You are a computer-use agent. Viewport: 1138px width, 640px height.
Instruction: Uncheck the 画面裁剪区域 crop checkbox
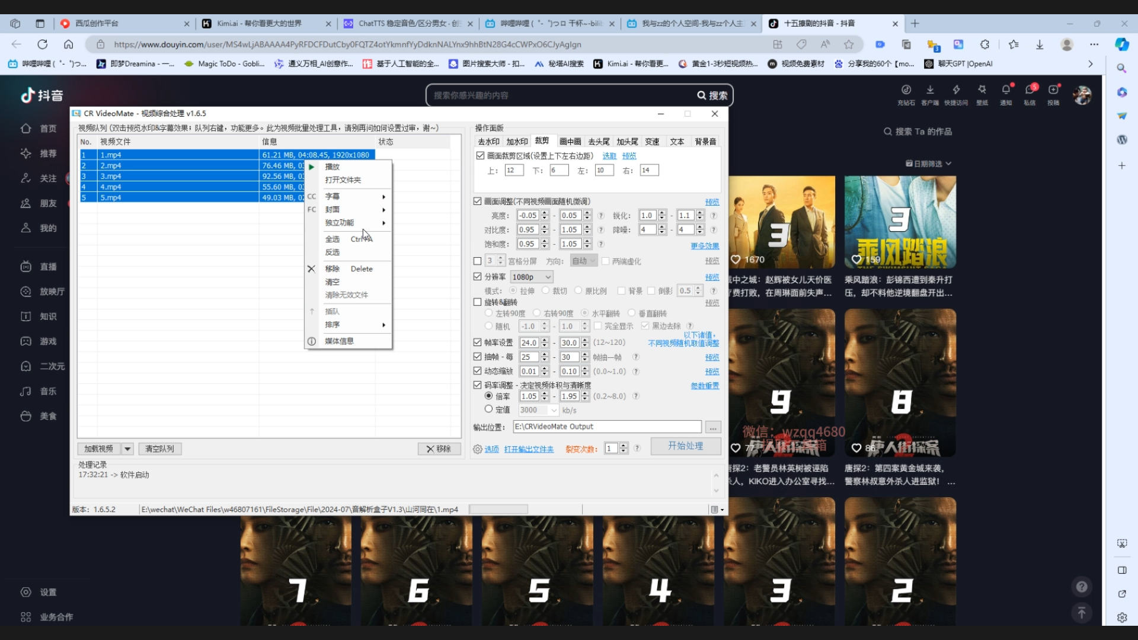480,156
